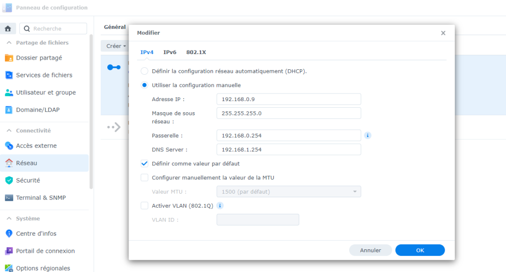
Task: Select the DHCP automatic configuration radio
Action: [x=144, y=71]
